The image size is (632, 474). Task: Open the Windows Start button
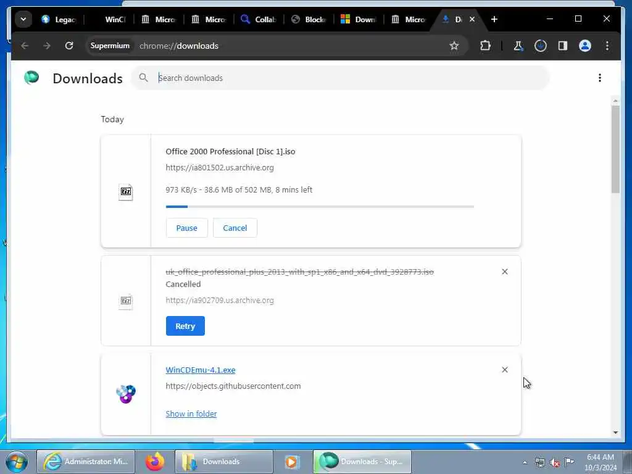click(x=17, y=462)
